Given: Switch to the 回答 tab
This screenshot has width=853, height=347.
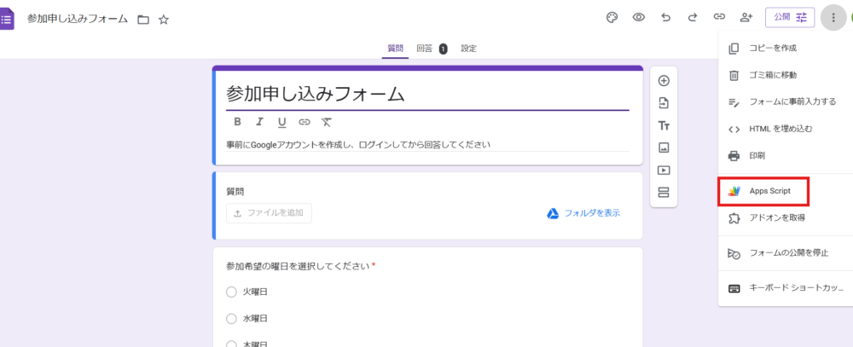Looking at the screenshot, I should tap(424, 49).
